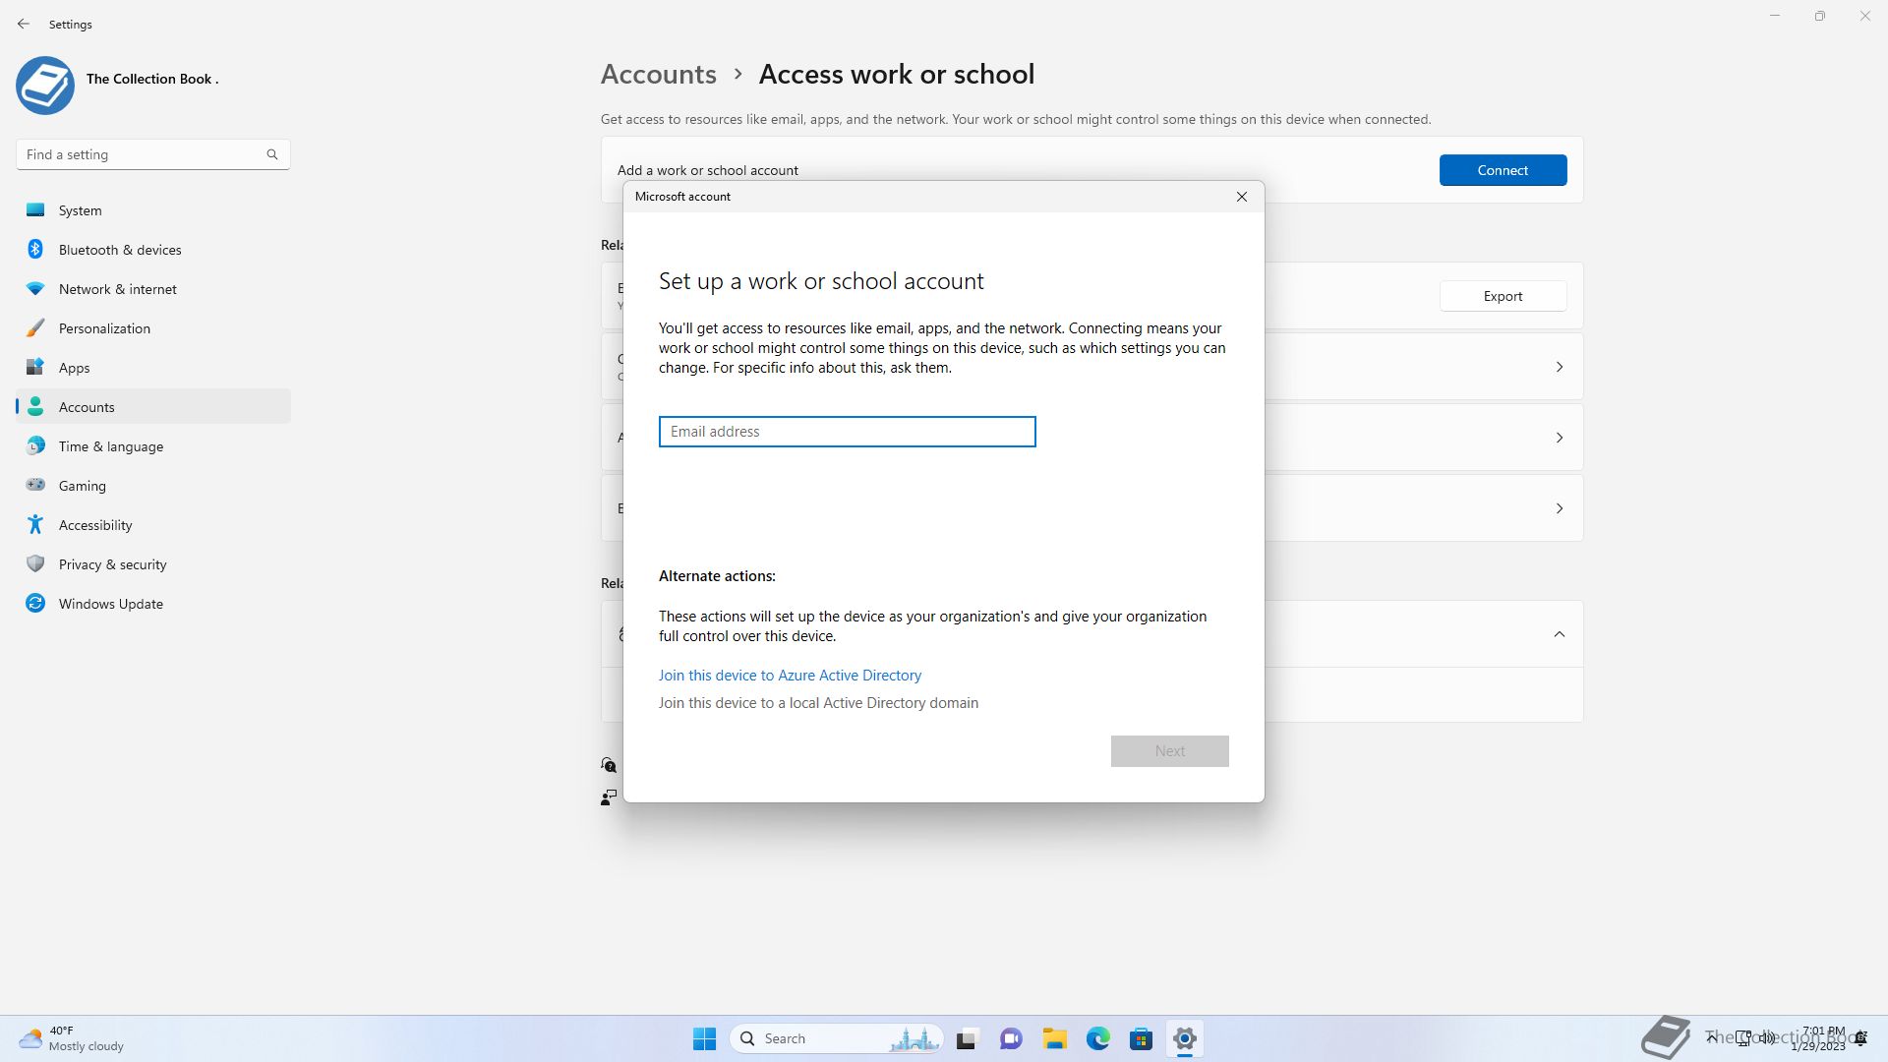
Task: Click the Connect button
Action: click(x=1503, y=170)
